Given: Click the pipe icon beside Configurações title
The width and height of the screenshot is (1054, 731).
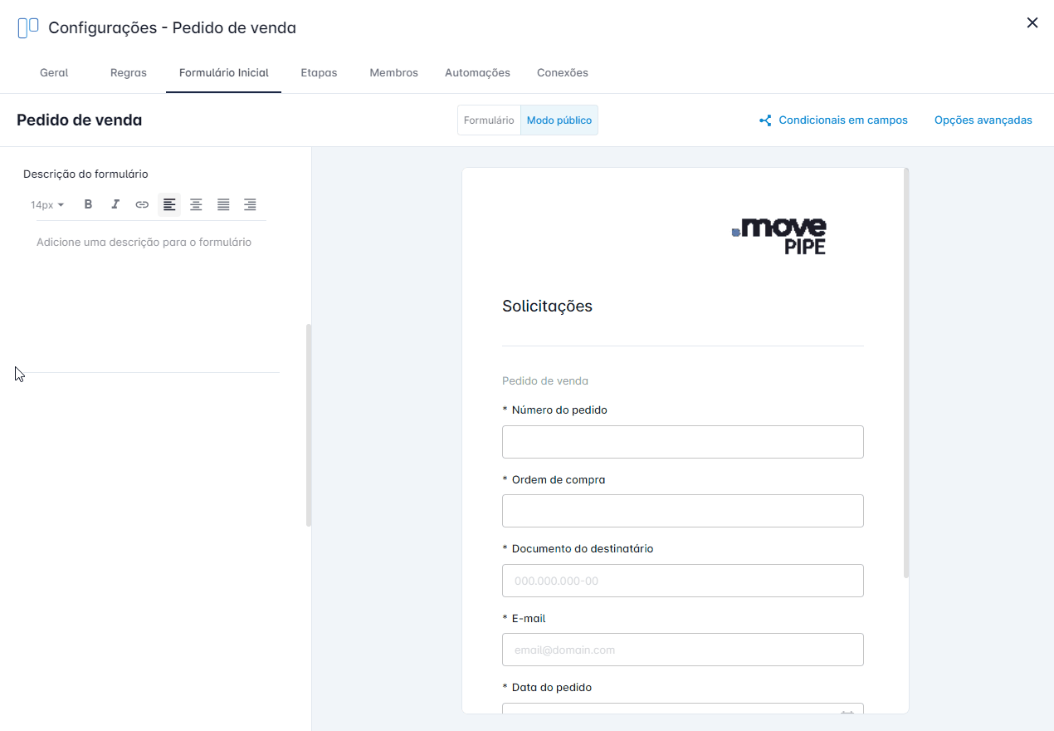Looking at the screenshot, I should (28, 28).
